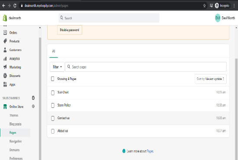
Task: Open Apps in the sidebar
Action: pyautogui.click(x=12, y=84)
